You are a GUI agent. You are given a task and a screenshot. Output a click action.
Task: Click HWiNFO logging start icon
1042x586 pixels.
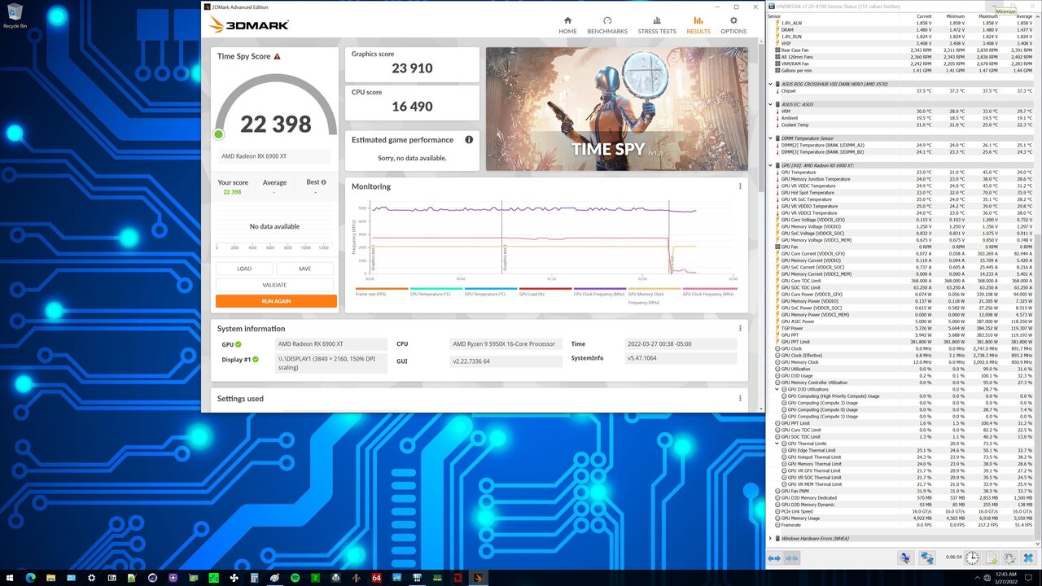[x=991, y=558]
